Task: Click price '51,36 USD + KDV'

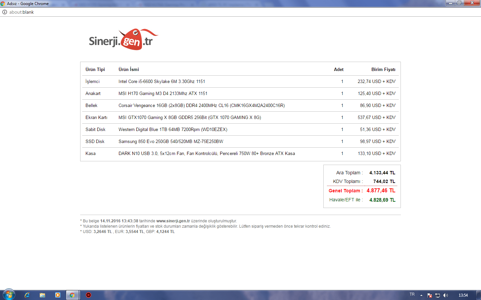Action: pyautogui.click(x=378, y=129)
